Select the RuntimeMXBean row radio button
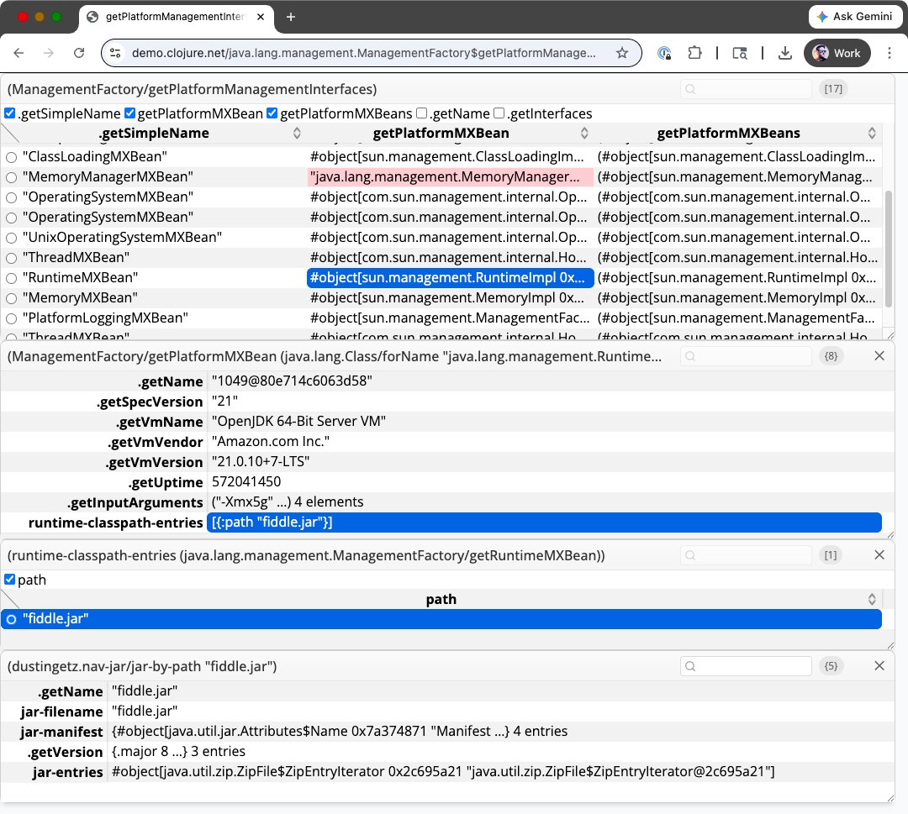Image resolution: width=908 pixels, height=814 pixels. click(x=11, y=278)
